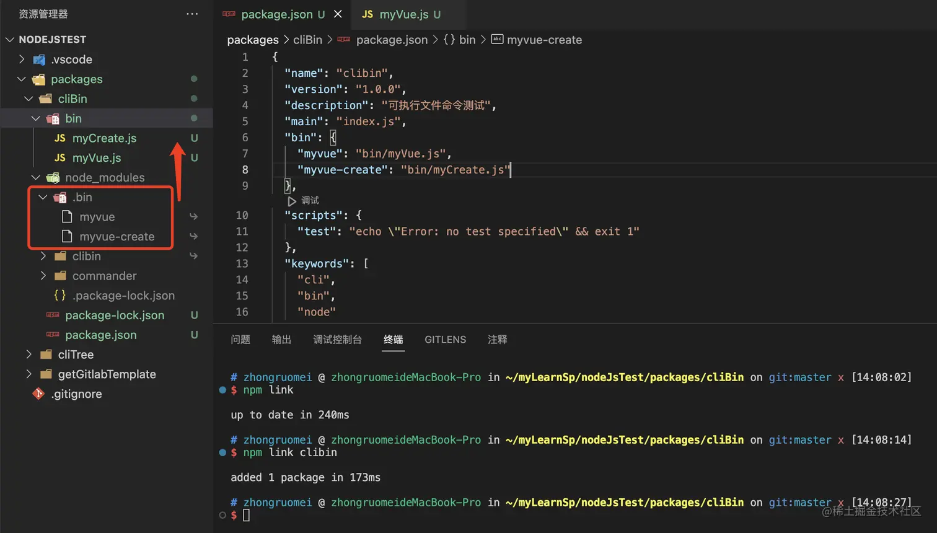Select the myvue symlink file
Image resolution: width=937 pixels, height=533 pixels.
(97, 217)
